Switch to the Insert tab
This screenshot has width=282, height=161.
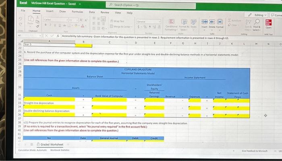[50, 11]
